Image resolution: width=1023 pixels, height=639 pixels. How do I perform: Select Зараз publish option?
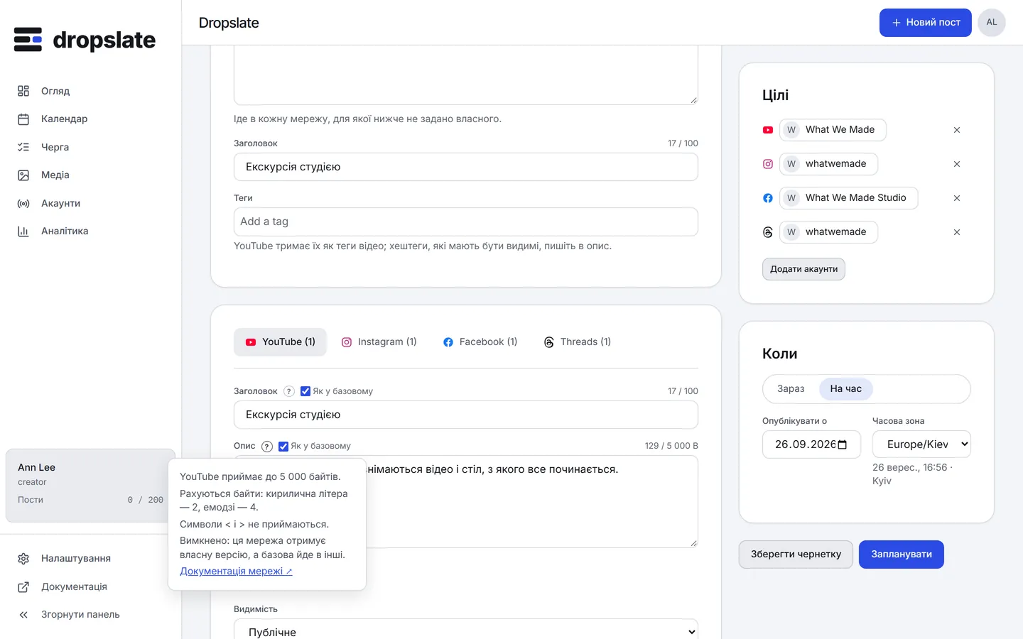pyautogui.click(x=791, y=389)
